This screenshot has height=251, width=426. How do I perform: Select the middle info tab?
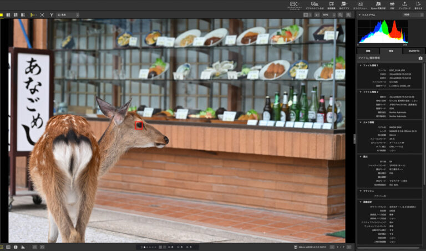click(x=390, y=50)
